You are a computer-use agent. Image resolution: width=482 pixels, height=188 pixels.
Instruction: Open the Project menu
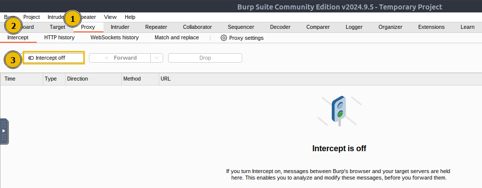[x=32, y=17]
